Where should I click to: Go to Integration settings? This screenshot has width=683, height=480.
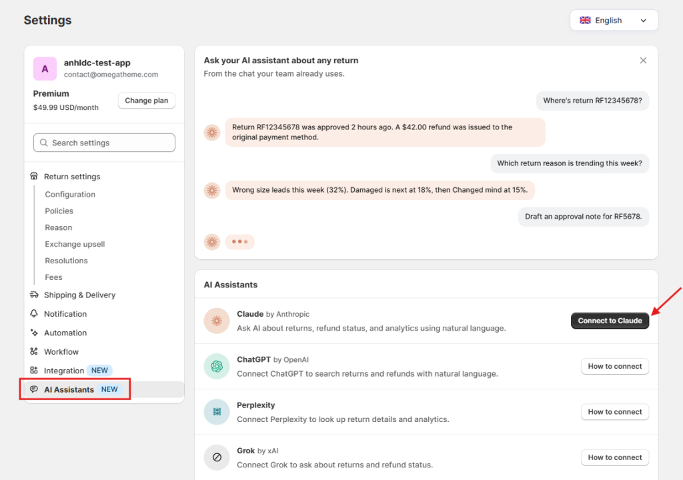pos(64,371)
